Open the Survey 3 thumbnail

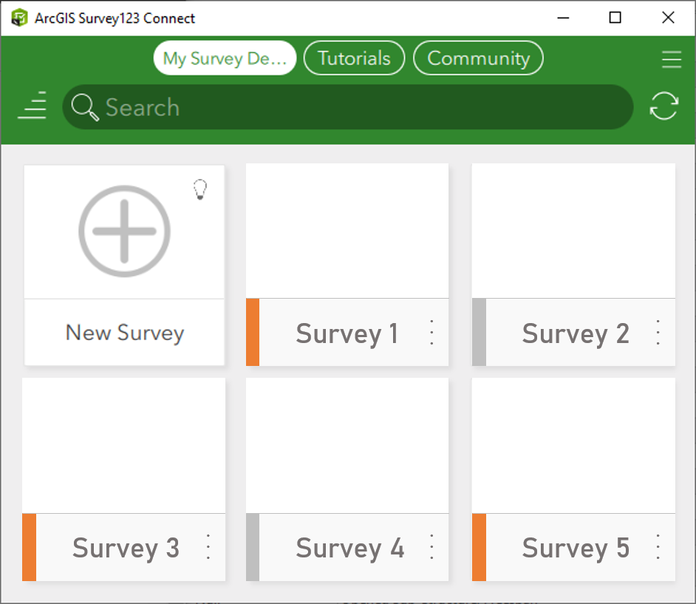tap(124, 446)
